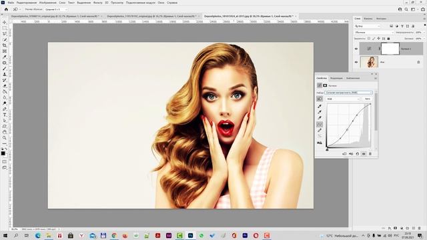Image resolution: width=427 pixels, height=240 pixels.
Task: Switch to the Channels panel tab
Action: tap(368, 19)
